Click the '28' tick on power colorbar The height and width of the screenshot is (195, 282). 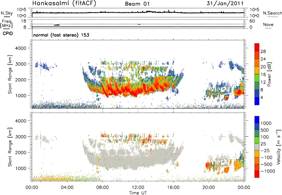pos(263,51)
